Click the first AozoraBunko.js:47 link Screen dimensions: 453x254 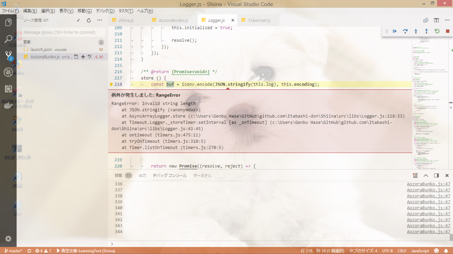(x=428, y=184)
